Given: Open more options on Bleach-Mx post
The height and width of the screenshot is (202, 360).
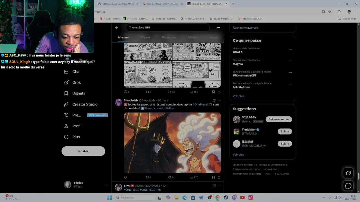Looking at the screenshot, I should [219, 100].
